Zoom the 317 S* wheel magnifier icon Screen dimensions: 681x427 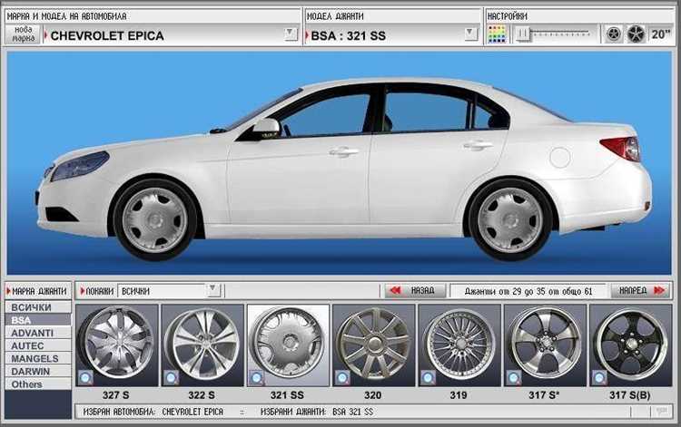513,377
